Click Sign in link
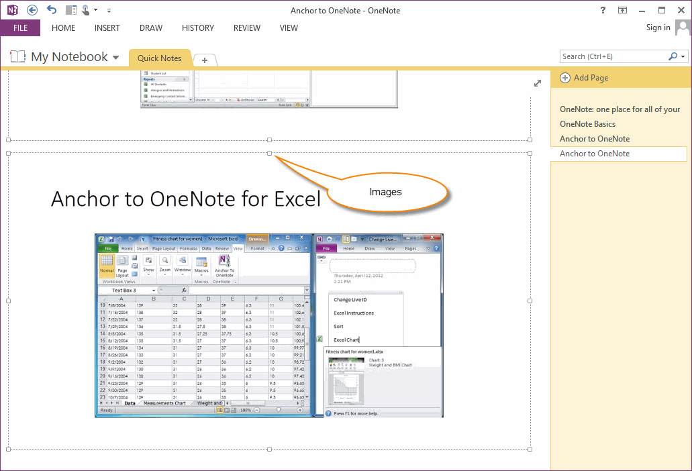This screenshot has width=692, height=471. tap(658, 28)
